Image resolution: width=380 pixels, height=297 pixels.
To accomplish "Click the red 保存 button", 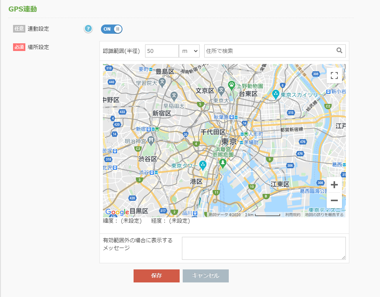I will [157, 276].
